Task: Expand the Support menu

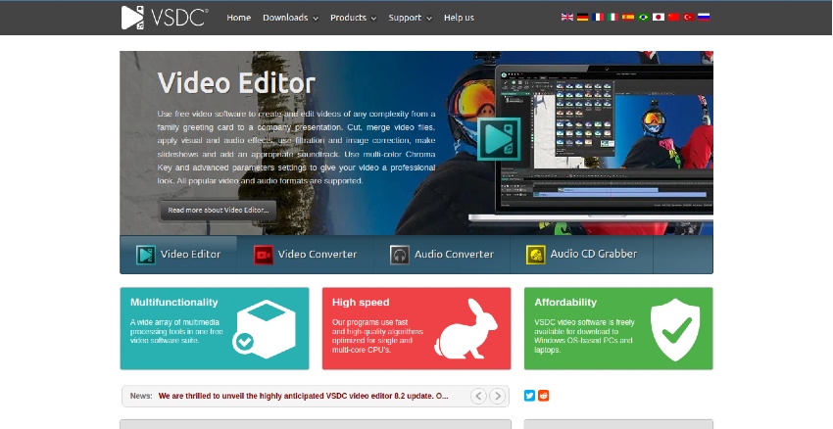Action: point(410,18)
